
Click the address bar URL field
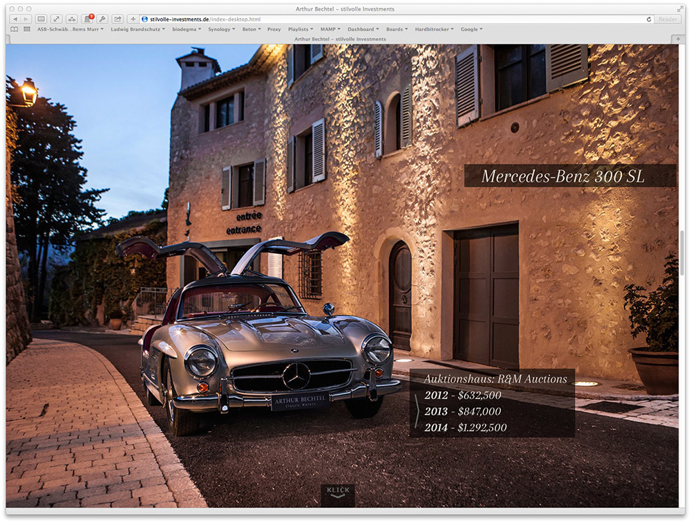(396, 19)
